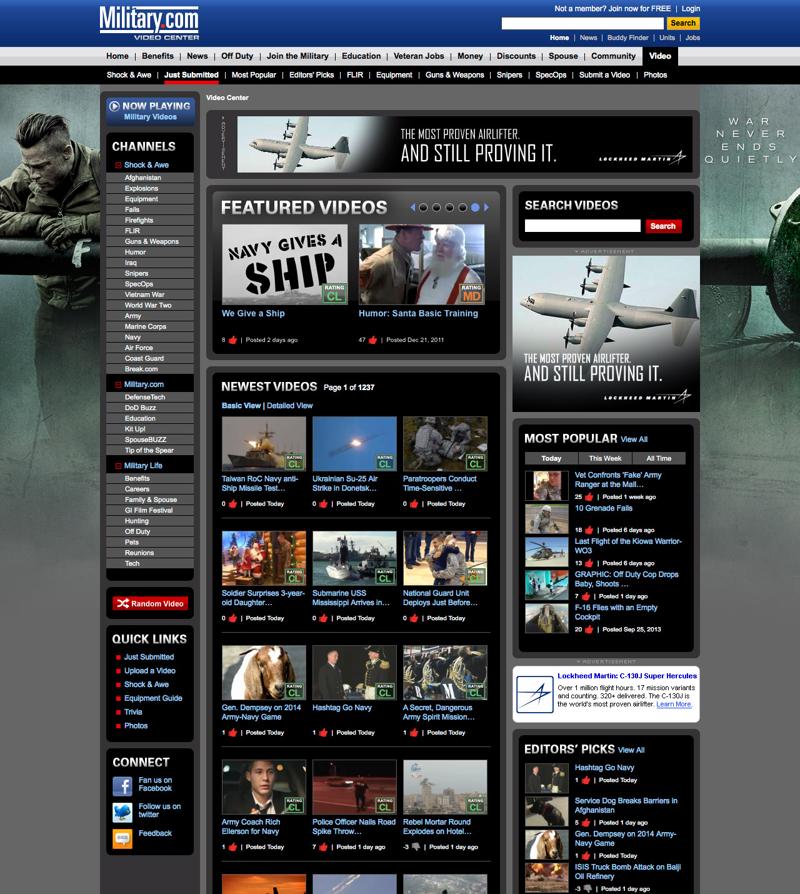The image size is (800, 894).
Task: Like the Police Officer Nails Road Spike video
Action: coord(324,847)
